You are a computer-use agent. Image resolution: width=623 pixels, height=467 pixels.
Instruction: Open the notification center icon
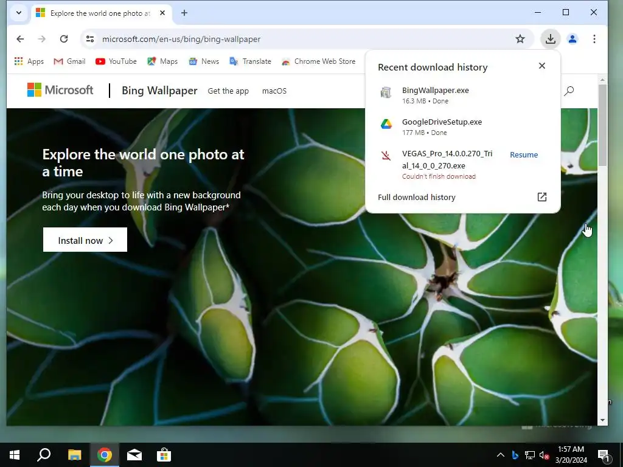pos(604,455)
